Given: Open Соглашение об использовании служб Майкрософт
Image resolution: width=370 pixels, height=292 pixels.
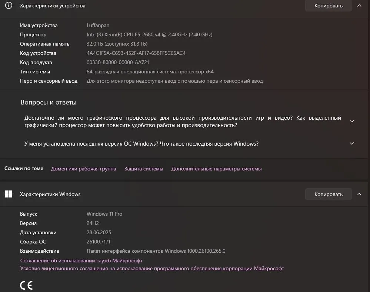Looking at the screenshot, I should [81, 261].
